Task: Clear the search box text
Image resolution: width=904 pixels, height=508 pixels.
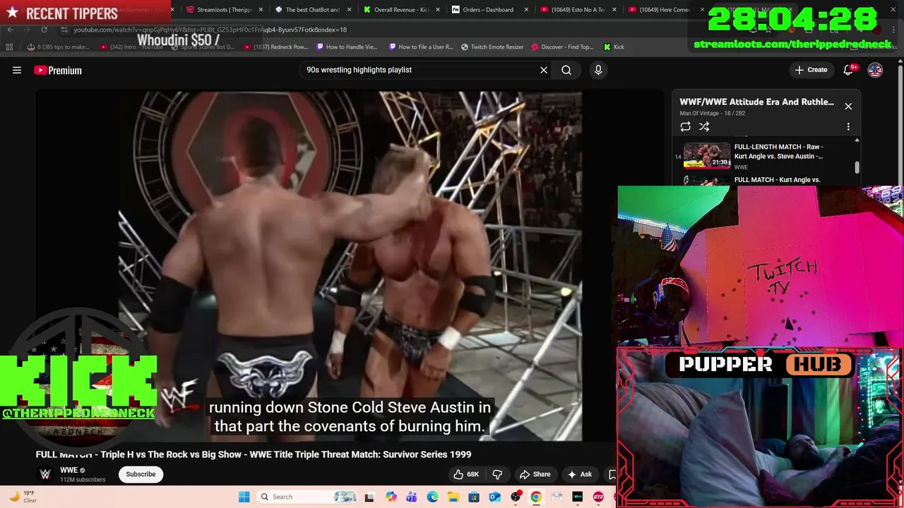Action: pos(544,70)
